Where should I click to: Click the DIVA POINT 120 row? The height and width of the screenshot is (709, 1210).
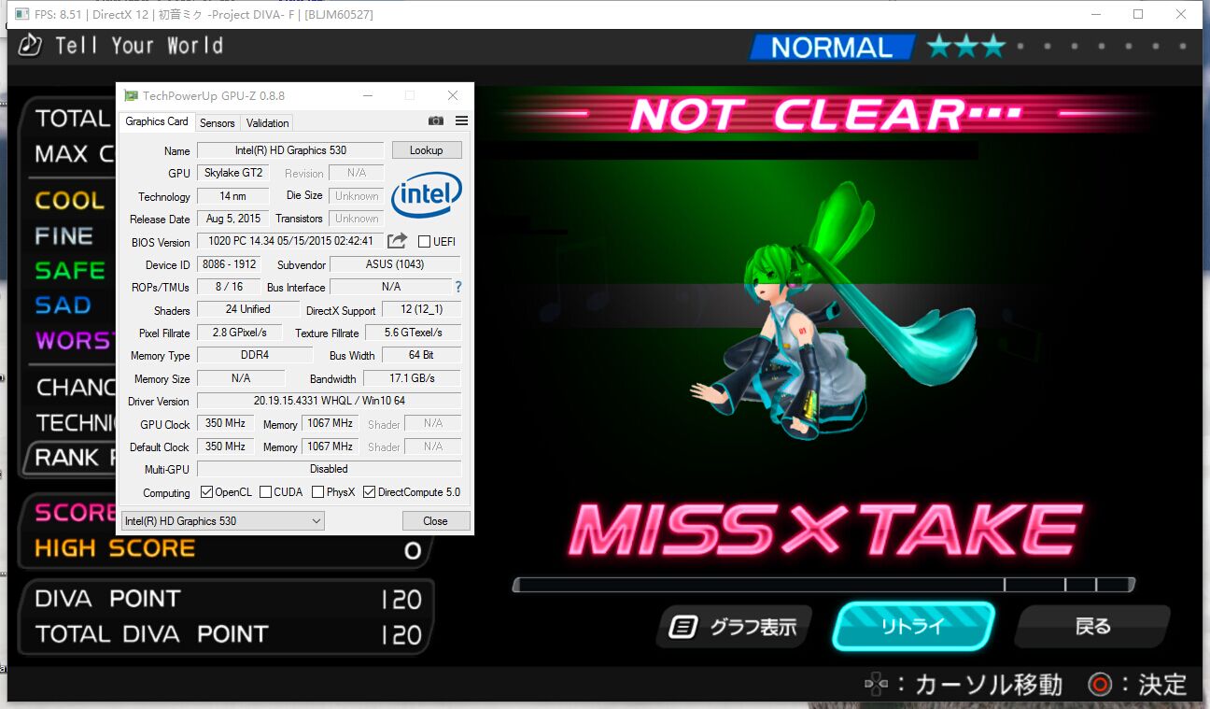tap(228, 599)
